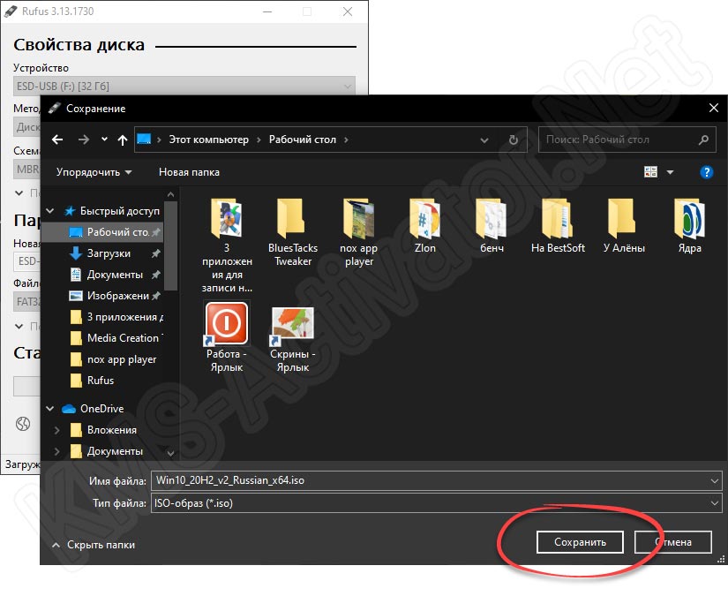Expand the OneDrive Вложения folder node
This screenshot has width=728, height=596.
pyautogui.click(x=57, y=430)
